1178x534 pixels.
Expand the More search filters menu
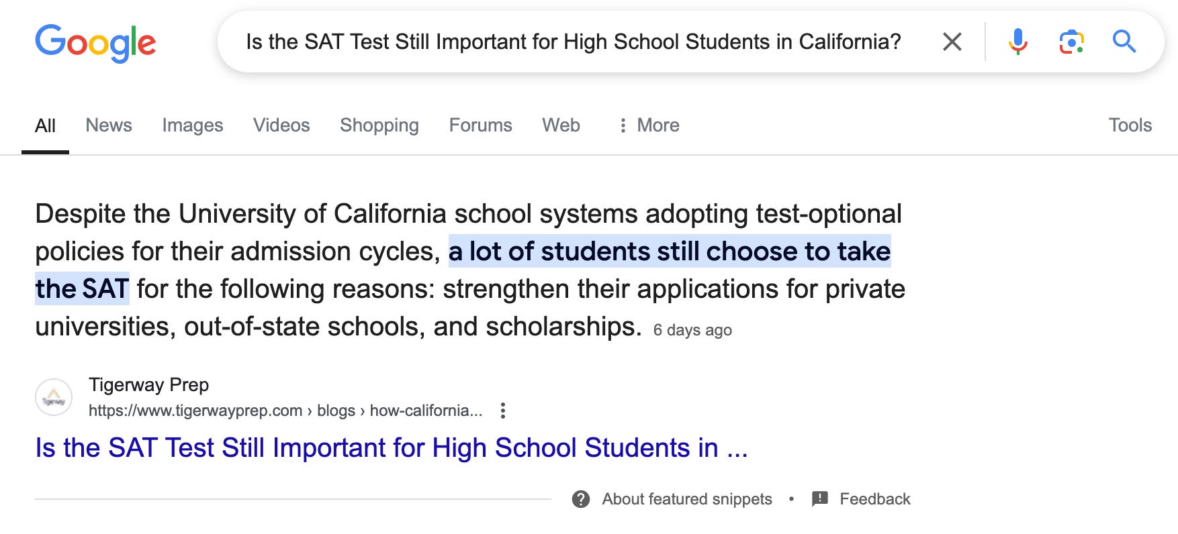coord(649,125)
